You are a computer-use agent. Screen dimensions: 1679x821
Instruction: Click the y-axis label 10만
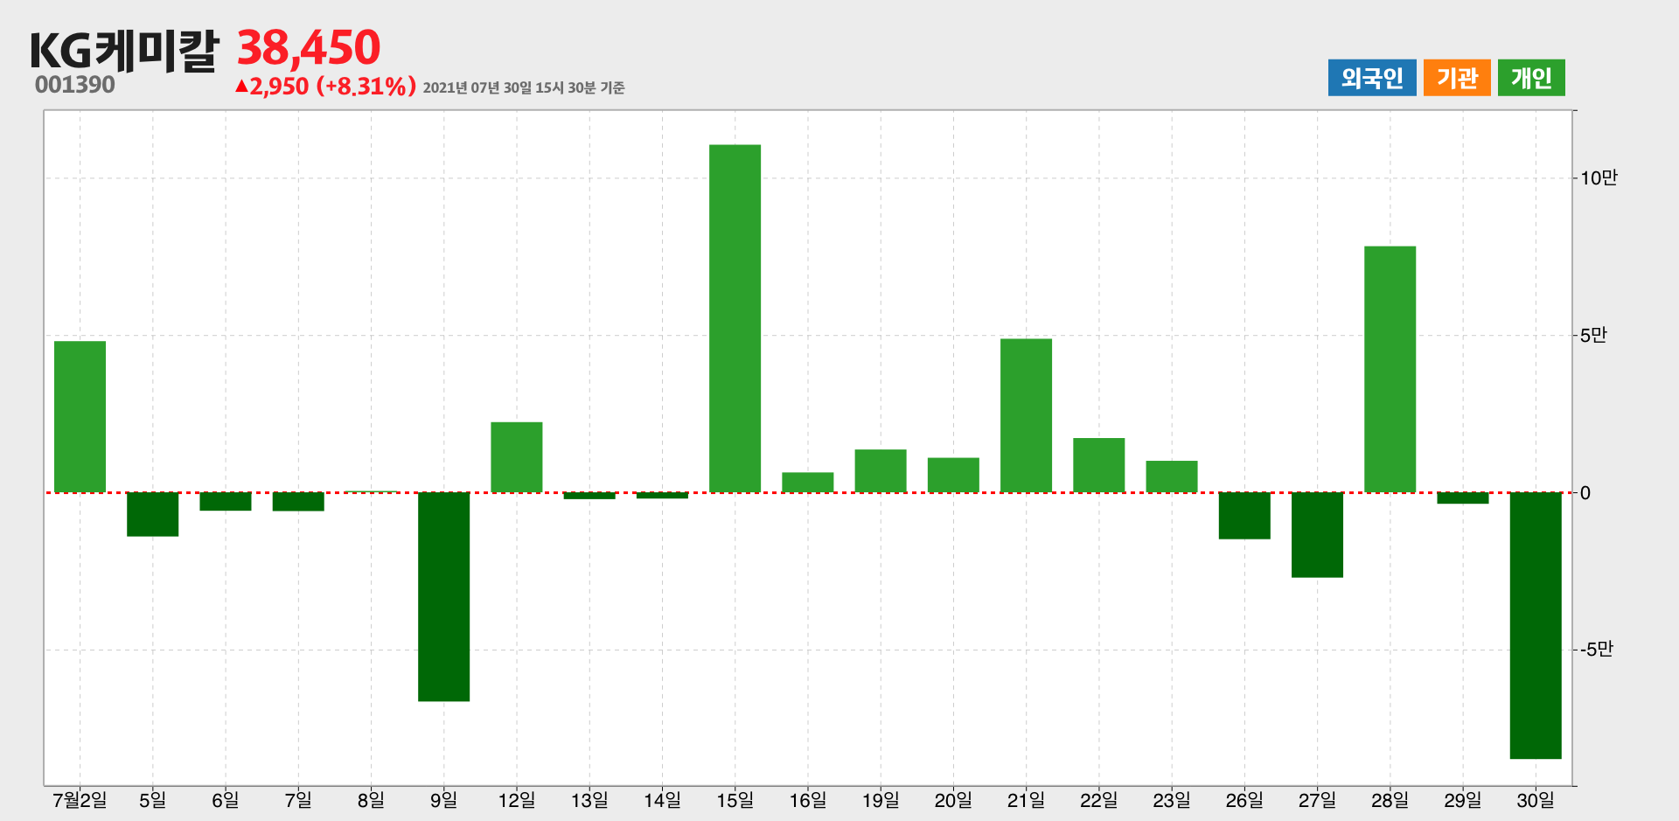point(1599,178)
